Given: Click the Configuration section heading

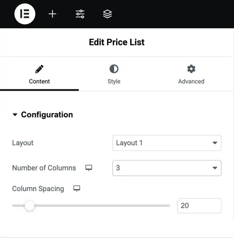Looking at the screenshot, I should point(47,115).
